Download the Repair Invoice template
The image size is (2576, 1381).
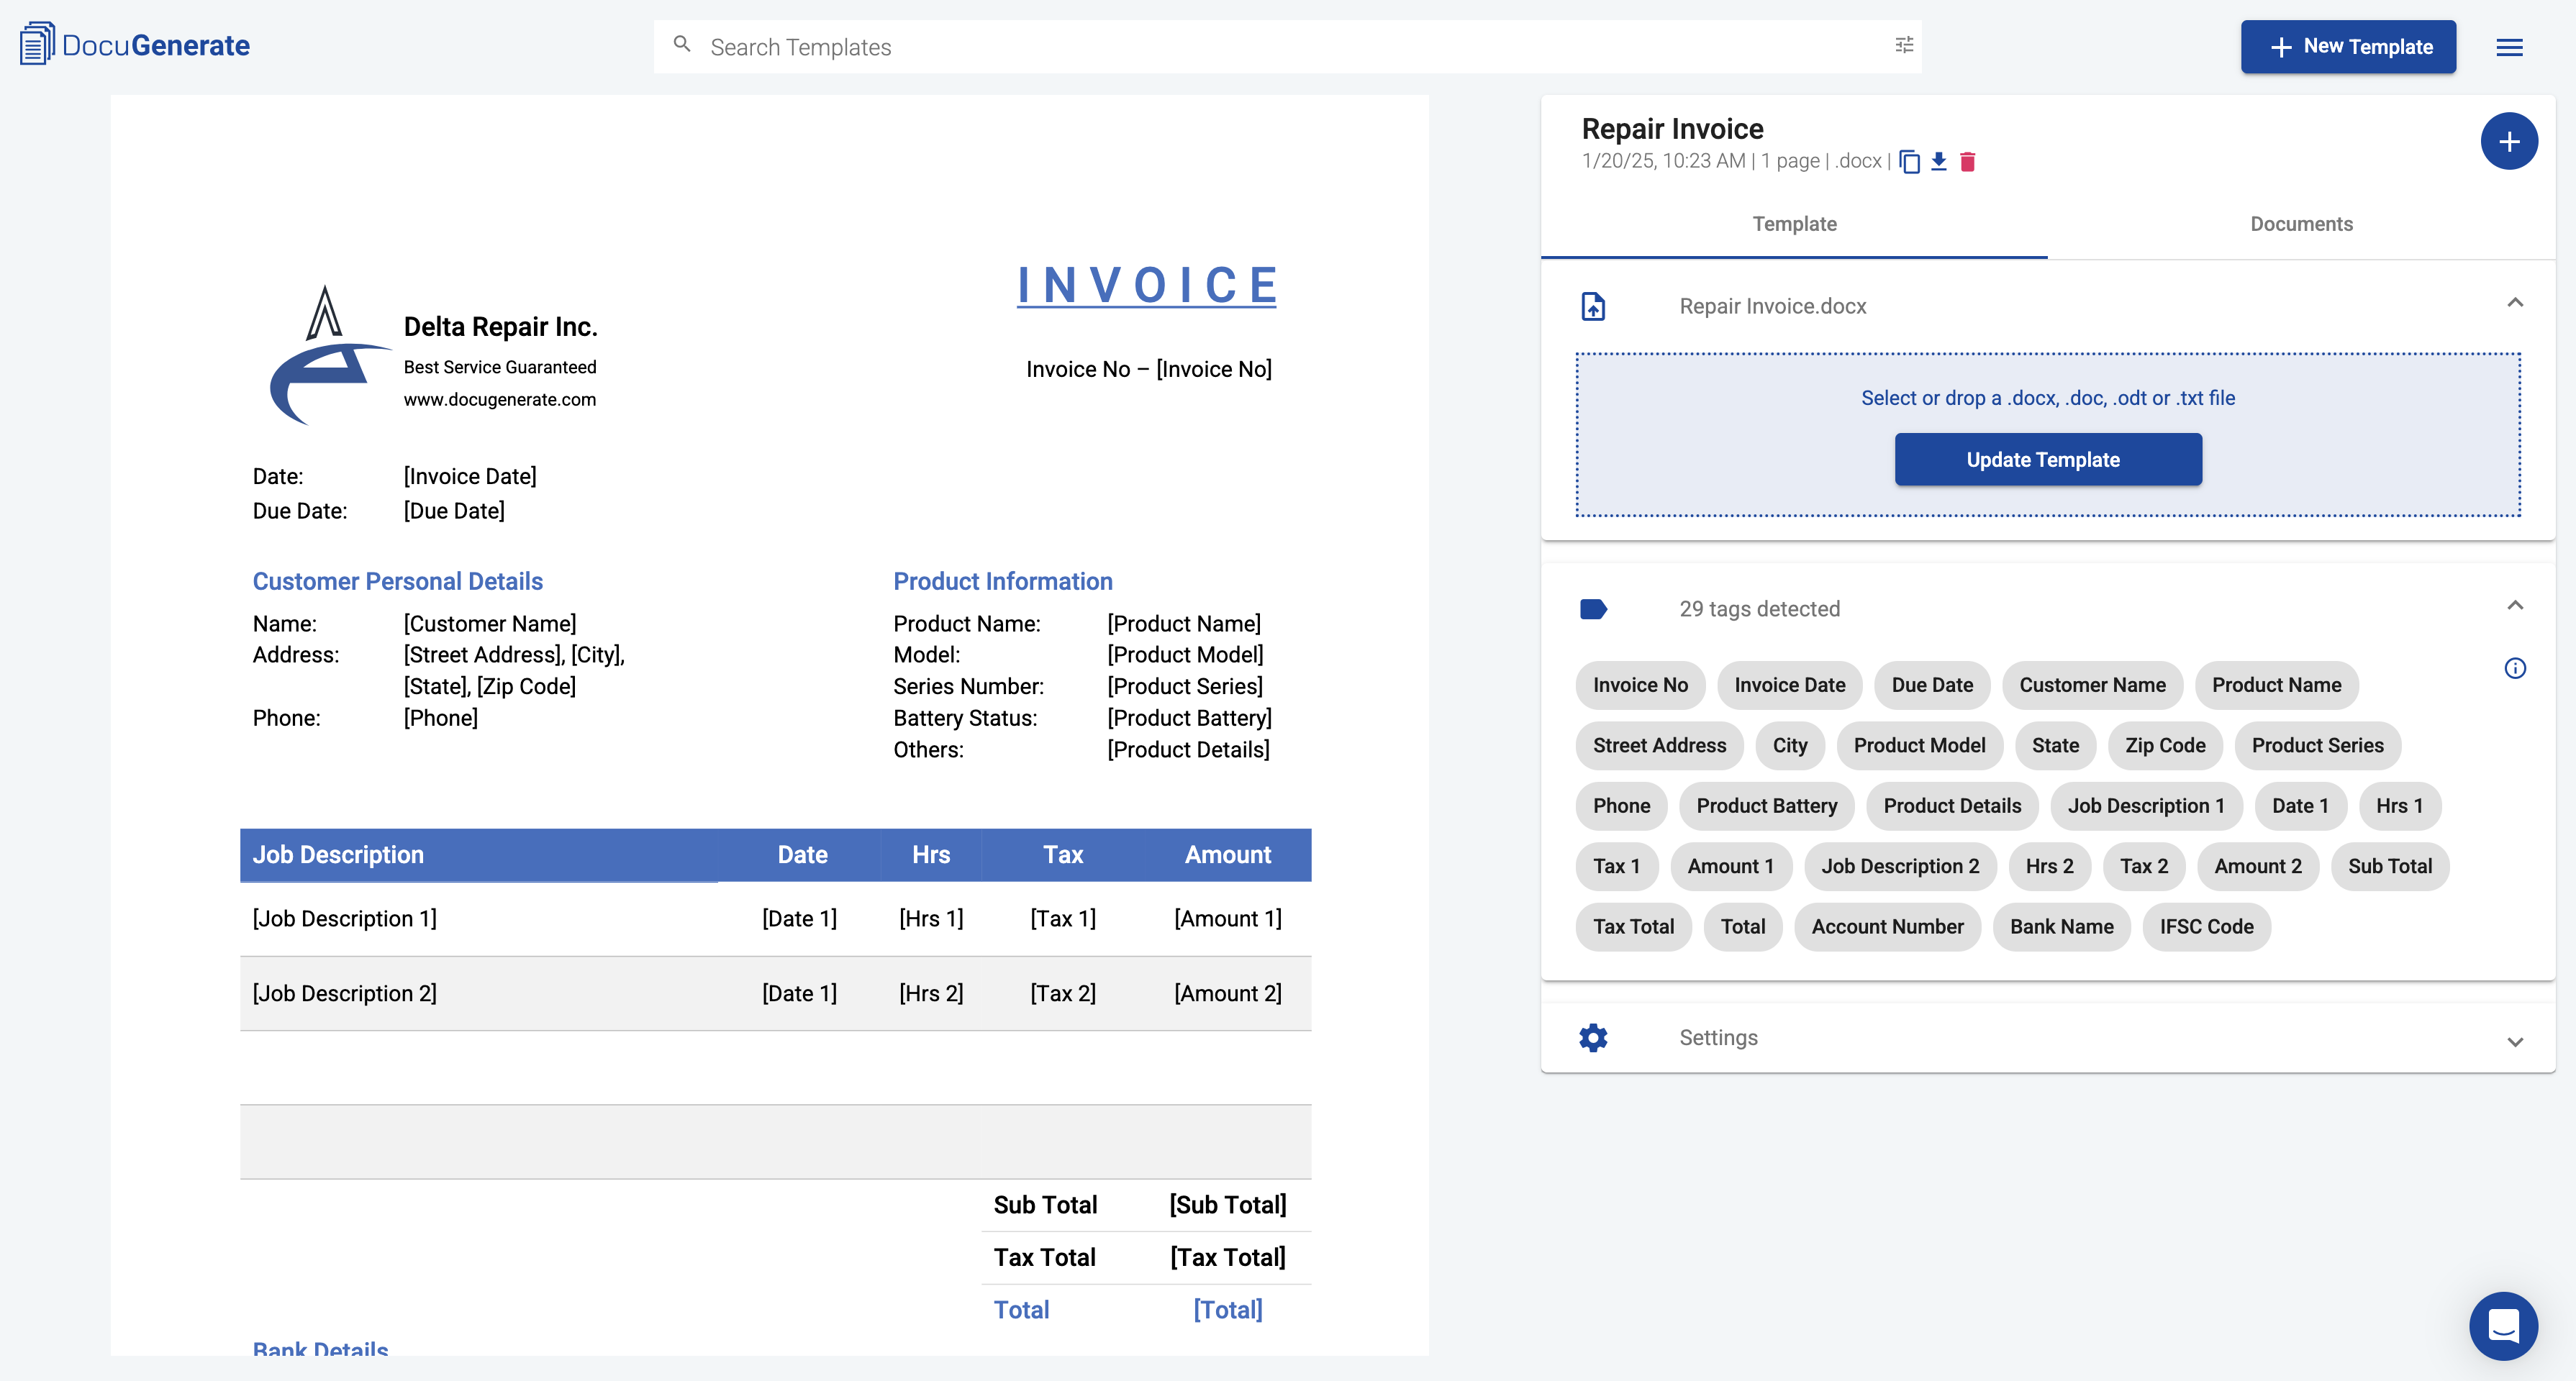pyautogui.click(x=1938, y=162)
